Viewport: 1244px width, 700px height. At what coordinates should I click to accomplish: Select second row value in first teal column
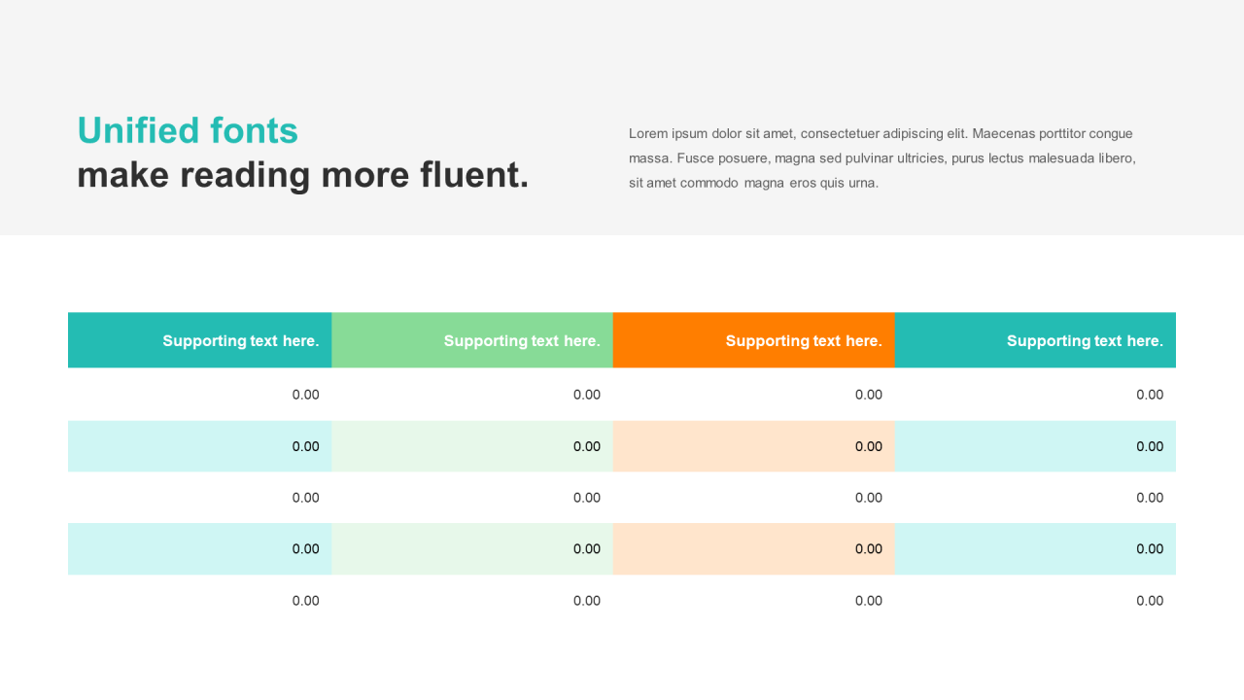(305, 446)
